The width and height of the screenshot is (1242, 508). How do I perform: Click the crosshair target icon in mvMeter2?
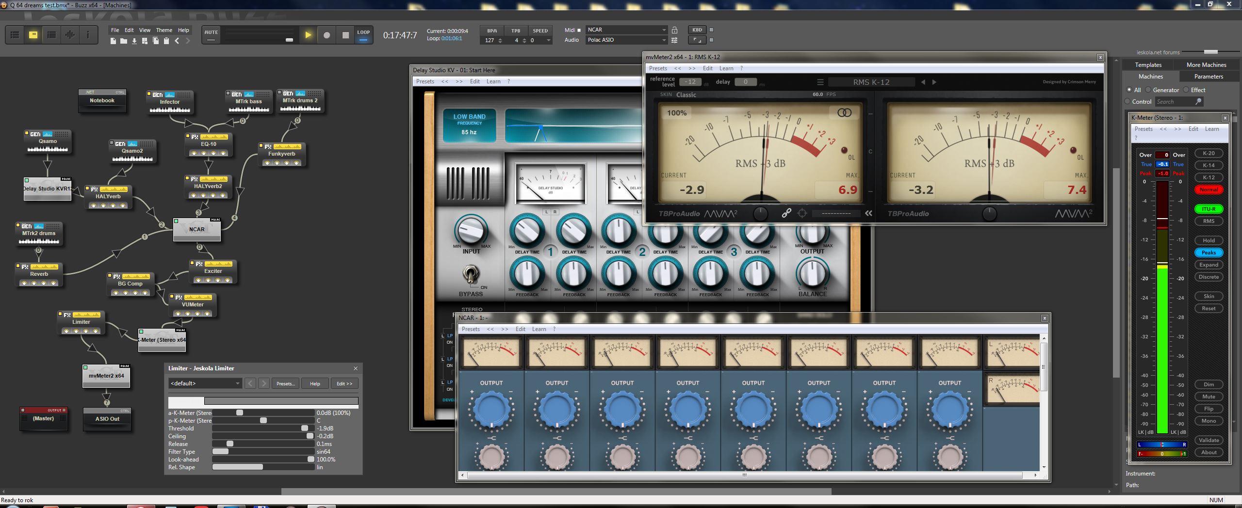[x=802, y=213]
